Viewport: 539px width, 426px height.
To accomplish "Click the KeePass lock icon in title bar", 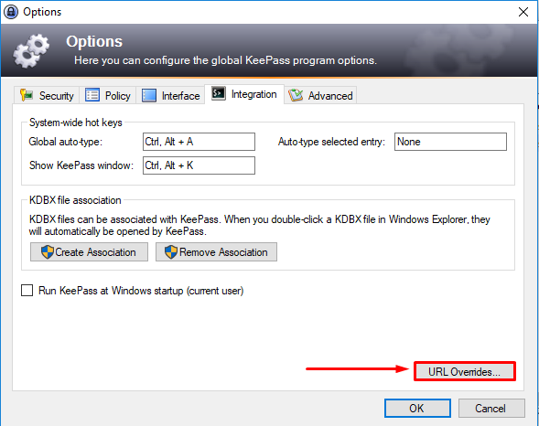I will pos(11,12).
